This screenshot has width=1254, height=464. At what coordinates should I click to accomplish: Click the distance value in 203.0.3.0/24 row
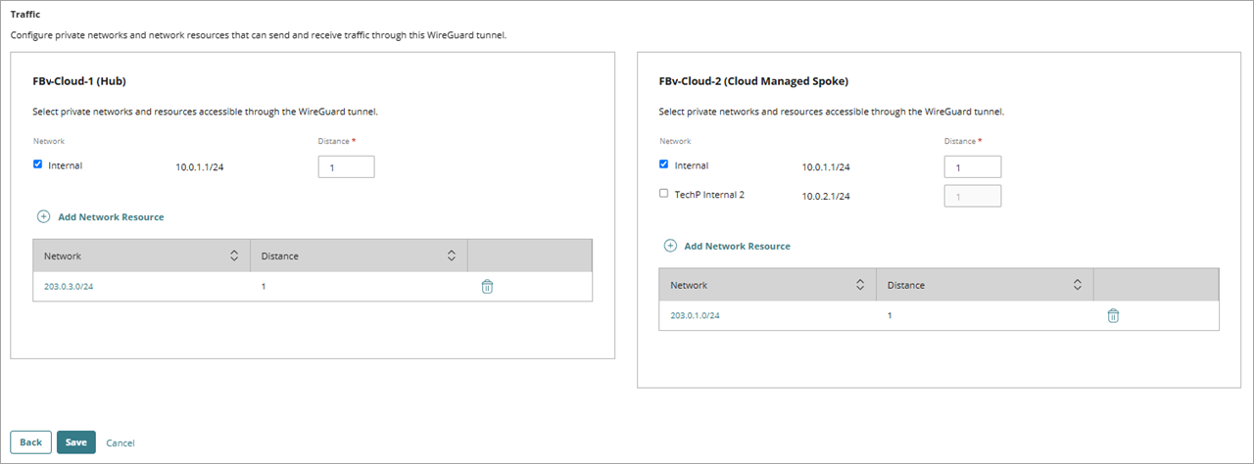click(264, 287)
